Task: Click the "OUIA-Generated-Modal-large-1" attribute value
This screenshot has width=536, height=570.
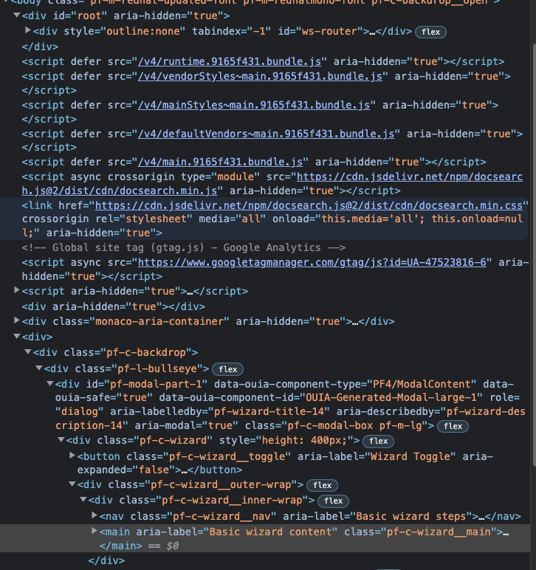Action: click(x=391, y=397)
